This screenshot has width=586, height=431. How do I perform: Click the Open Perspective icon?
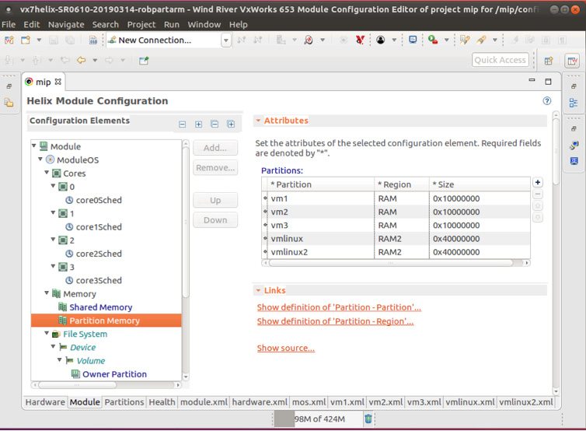coord(549,61)
